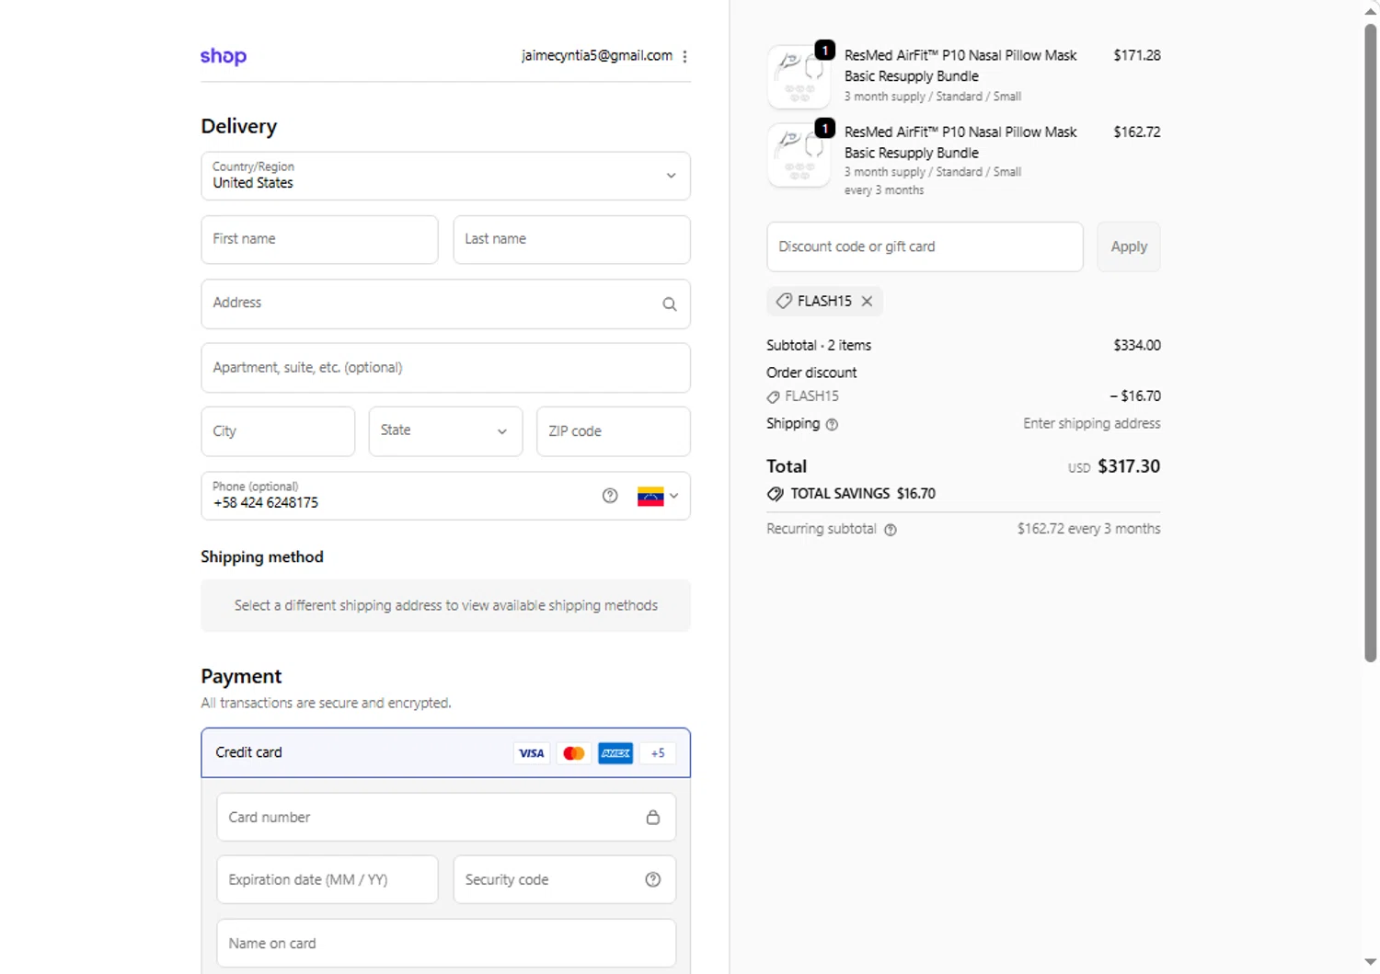
Task: Click the first product thumbnail ($171.28)
Action: click(799, 77)
